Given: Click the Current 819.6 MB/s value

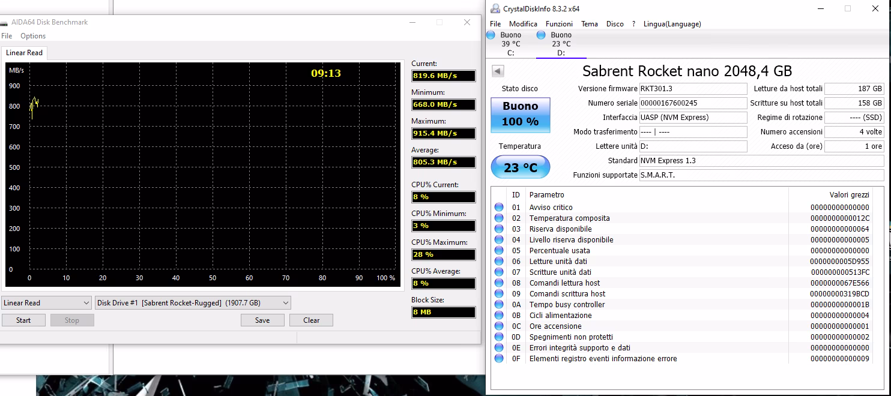Looking at the screenshot, I should click(x=444, y=76).
